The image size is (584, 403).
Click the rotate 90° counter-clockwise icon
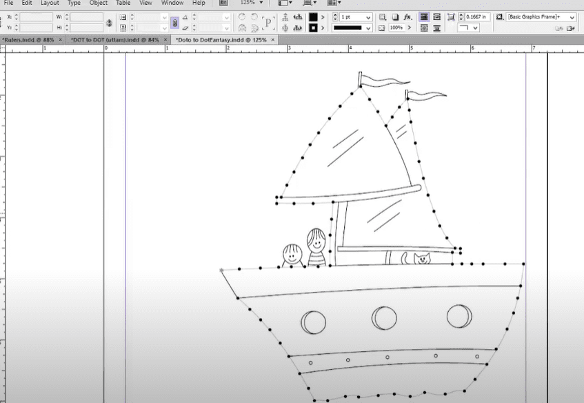point(254,17)
